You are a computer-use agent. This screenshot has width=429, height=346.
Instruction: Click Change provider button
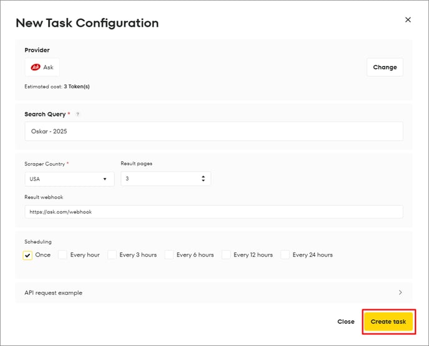(385, 67)
